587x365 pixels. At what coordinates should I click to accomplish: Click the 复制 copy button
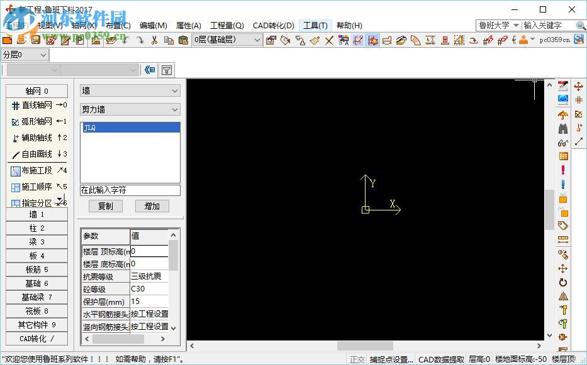point(106,206)
